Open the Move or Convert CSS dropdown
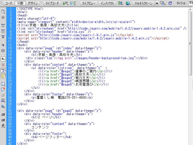This screenshot has width=193, height=145. [x=3, y=106]
